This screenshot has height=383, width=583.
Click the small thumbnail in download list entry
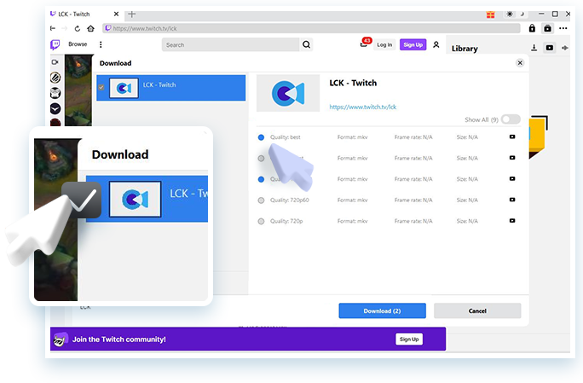[x=124, y=88]
